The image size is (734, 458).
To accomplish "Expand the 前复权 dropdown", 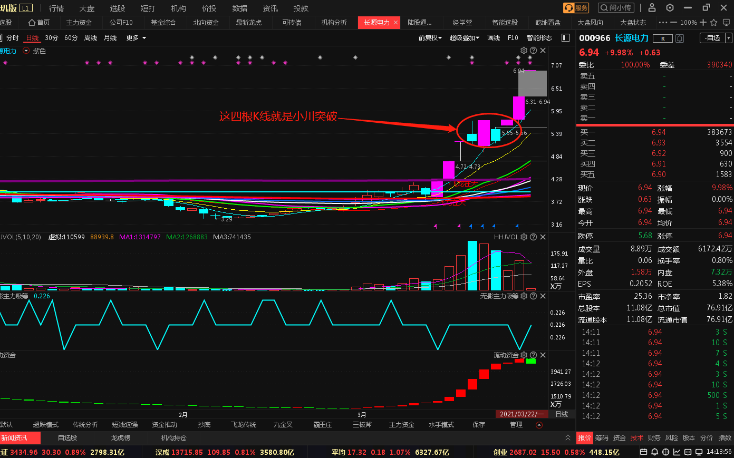I will (430, 38).
